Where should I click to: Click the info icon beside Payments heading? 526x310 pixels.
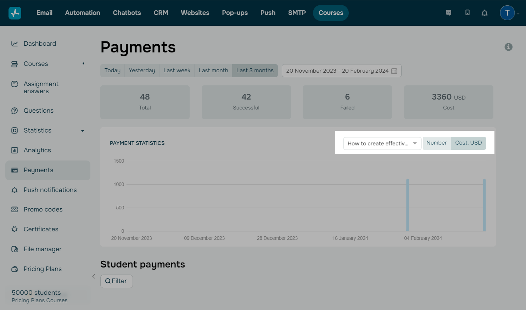click(x=508, y=47)
